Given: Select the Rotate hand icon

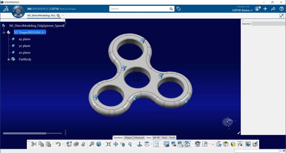Looking at the screenshot, I should tap(123, 144).
